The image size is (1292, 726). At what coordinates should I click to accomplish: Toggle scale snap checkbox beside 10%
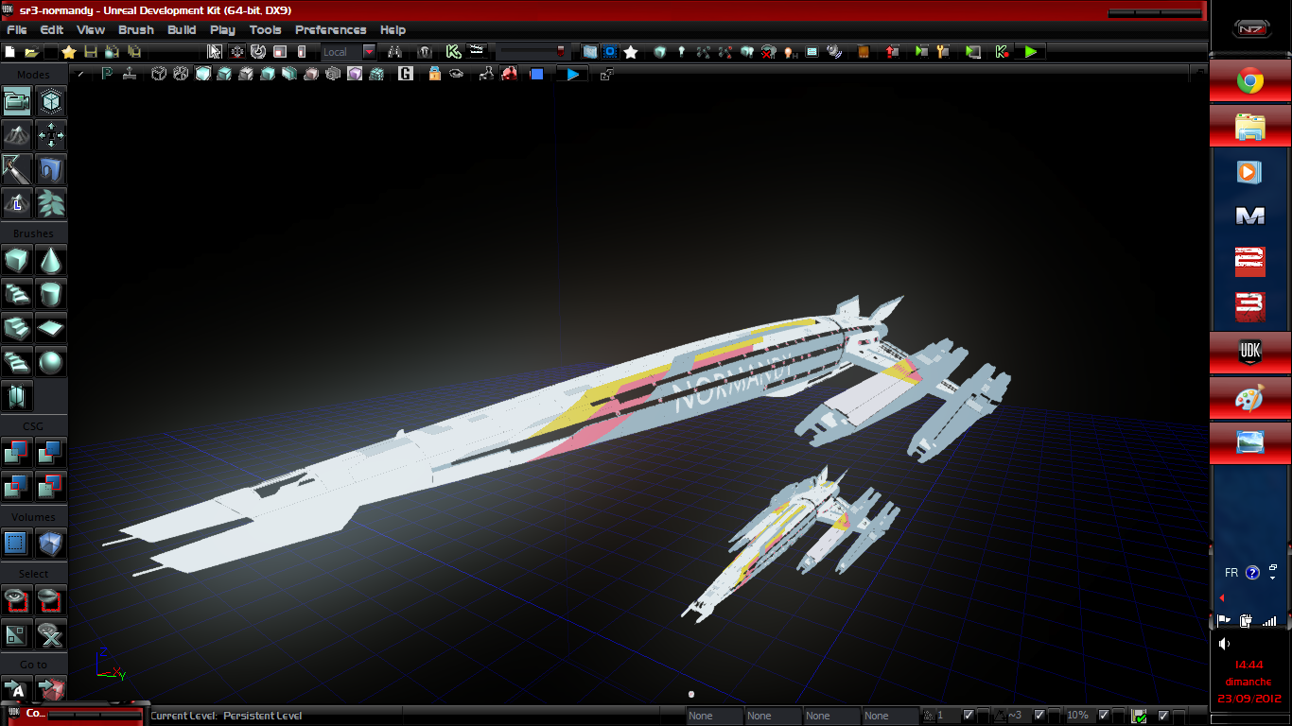[x=1104, y=716]
